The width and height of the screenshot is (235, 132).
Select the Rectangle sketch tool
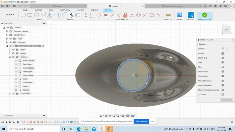30,15
